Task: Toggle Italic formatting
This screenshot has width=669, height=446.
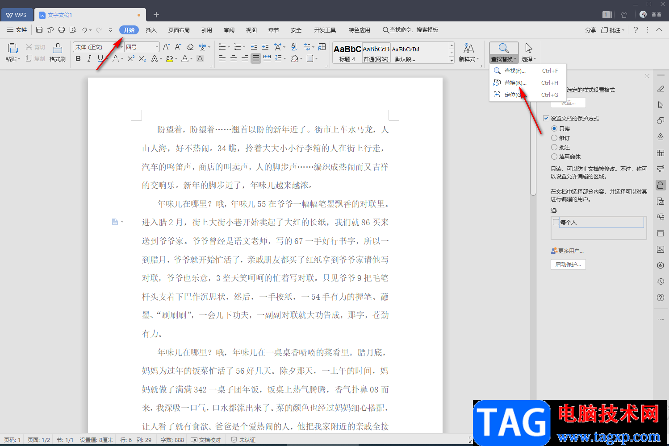Action: tap(89, 58)
